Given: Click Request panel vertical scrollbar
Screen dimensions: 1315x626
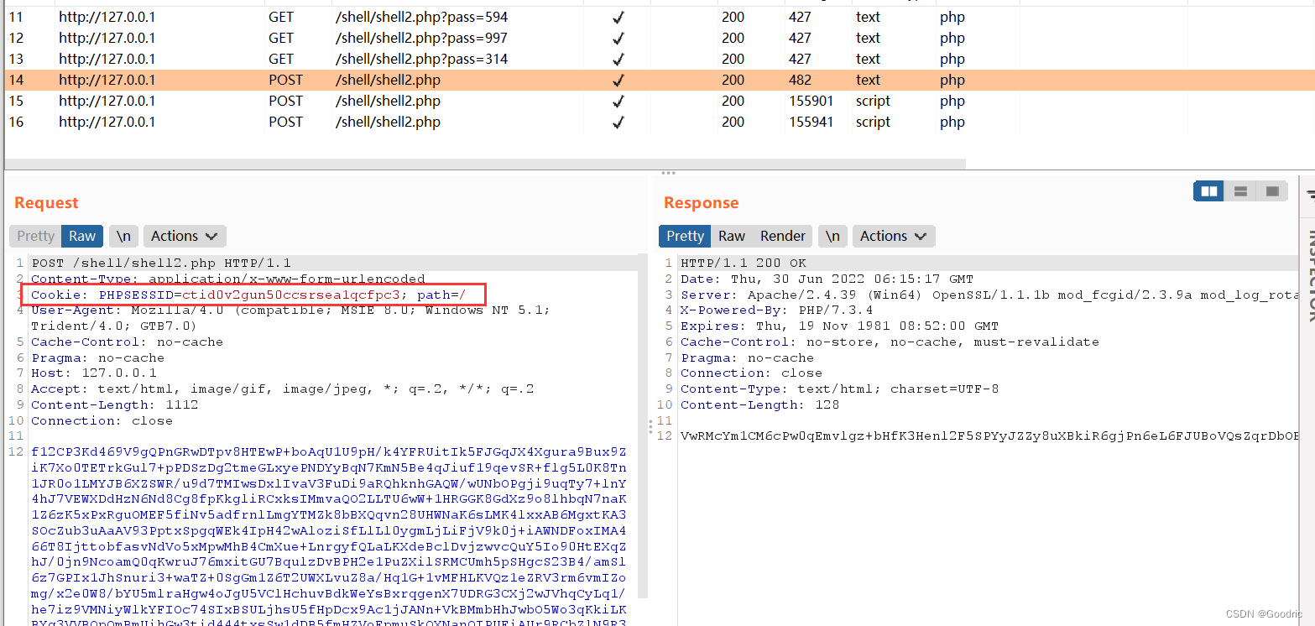Looking at the screenshot, I should click(644, 428).
